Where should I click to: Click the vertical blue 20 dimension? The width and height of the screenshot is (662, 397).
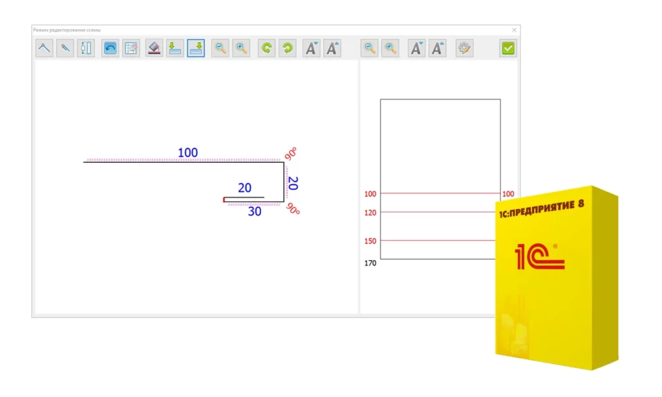click(x=293, y=183)
